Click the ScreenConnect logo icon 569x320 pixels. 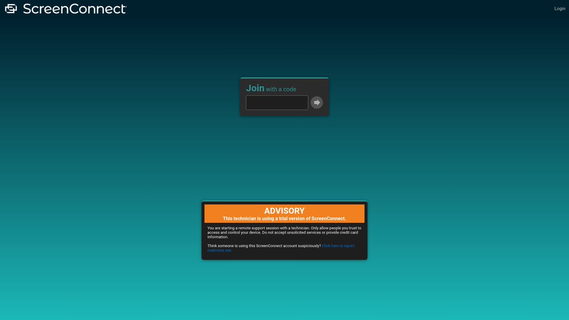click(x=11, y=9)
